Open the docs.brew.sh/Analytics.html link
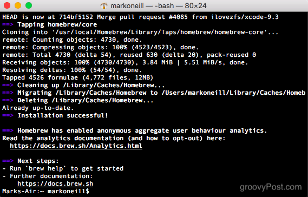308x197 pixels. coord(76,146)
